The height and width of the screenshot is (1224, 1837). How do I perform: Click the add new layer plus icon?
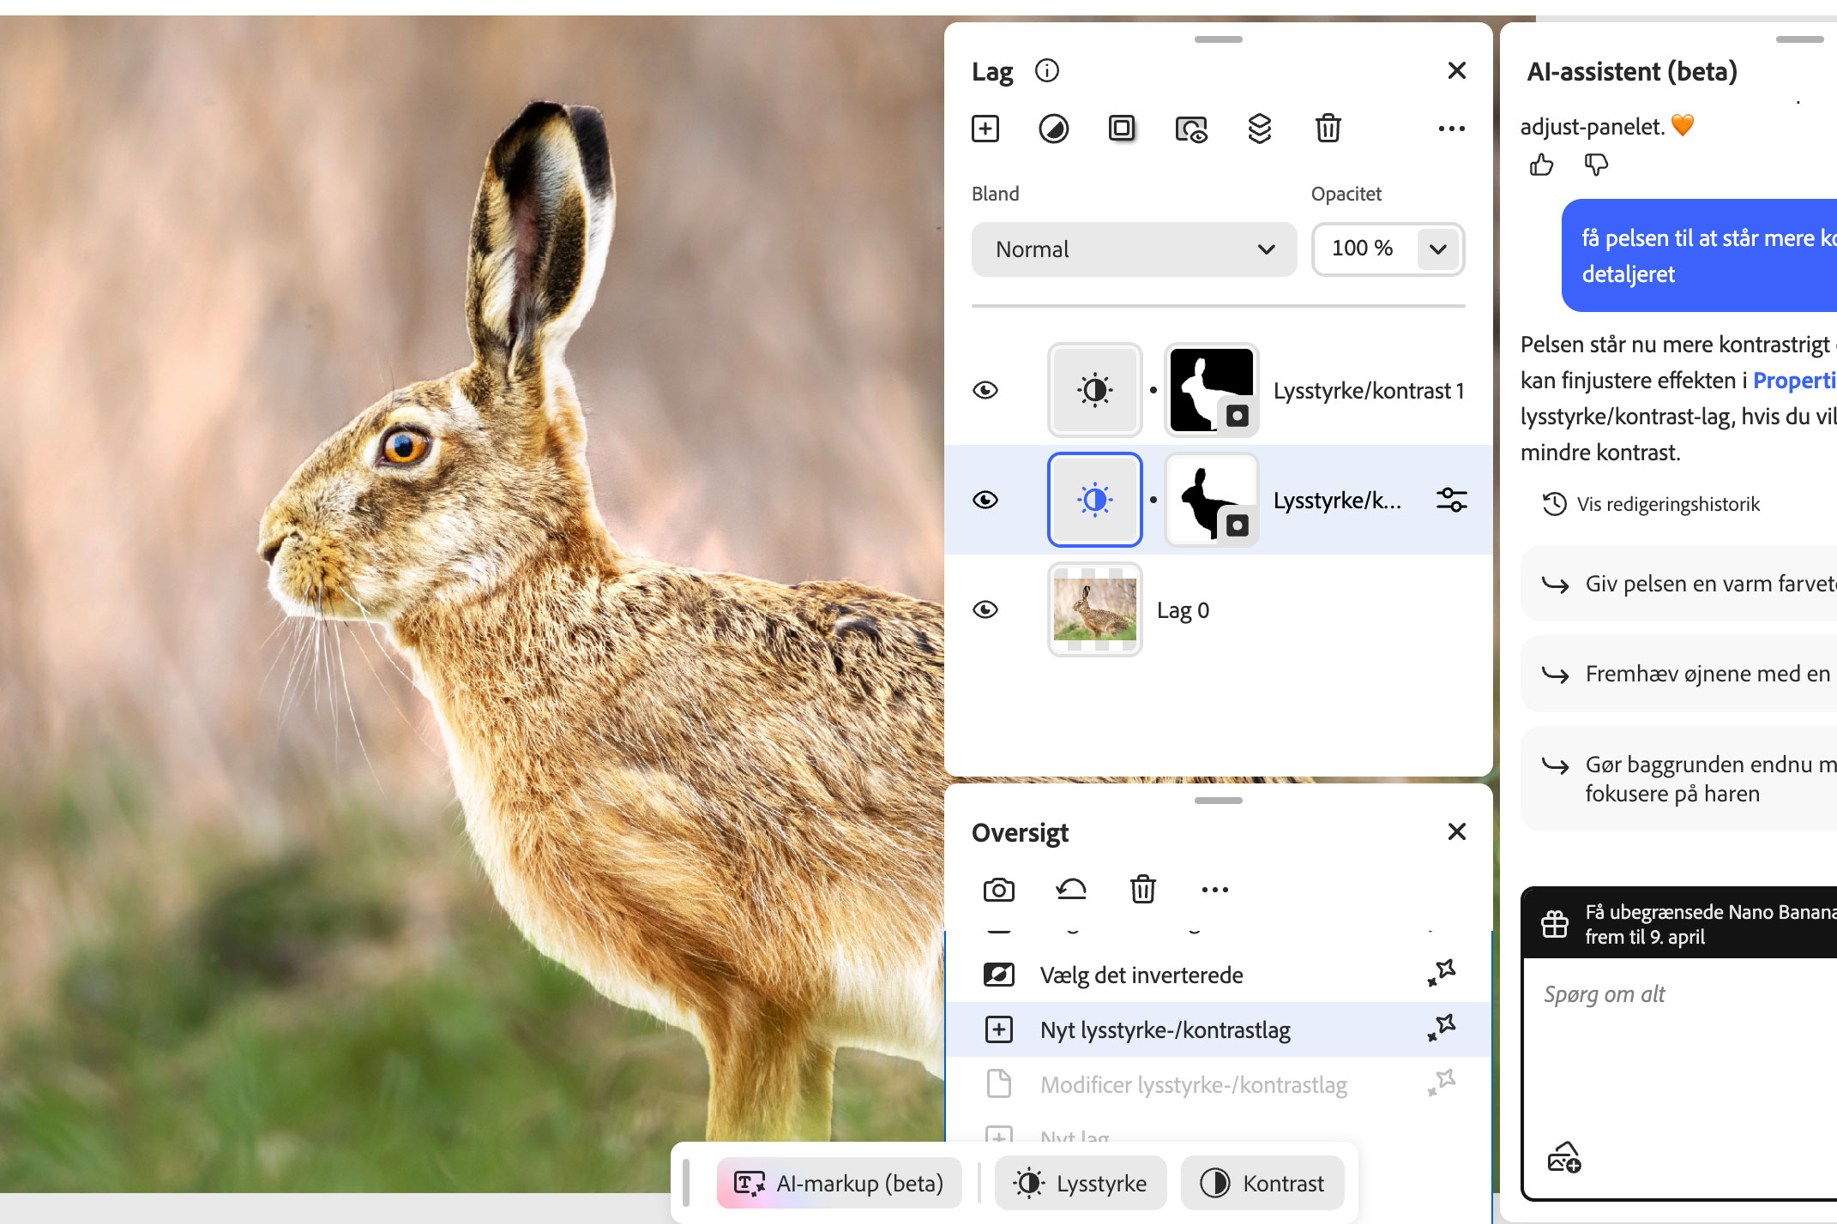(985, 129)
